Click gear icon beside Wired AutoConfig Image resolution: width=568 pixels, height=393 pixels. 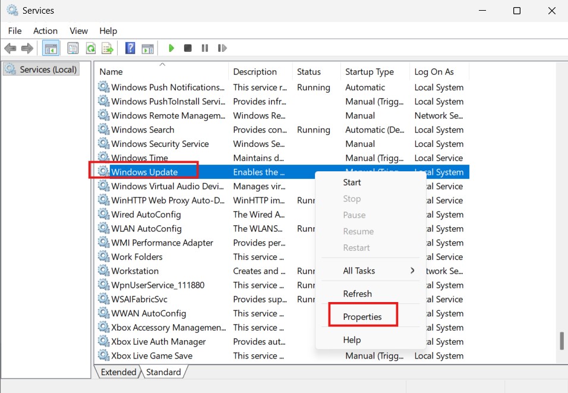point(103,214)
